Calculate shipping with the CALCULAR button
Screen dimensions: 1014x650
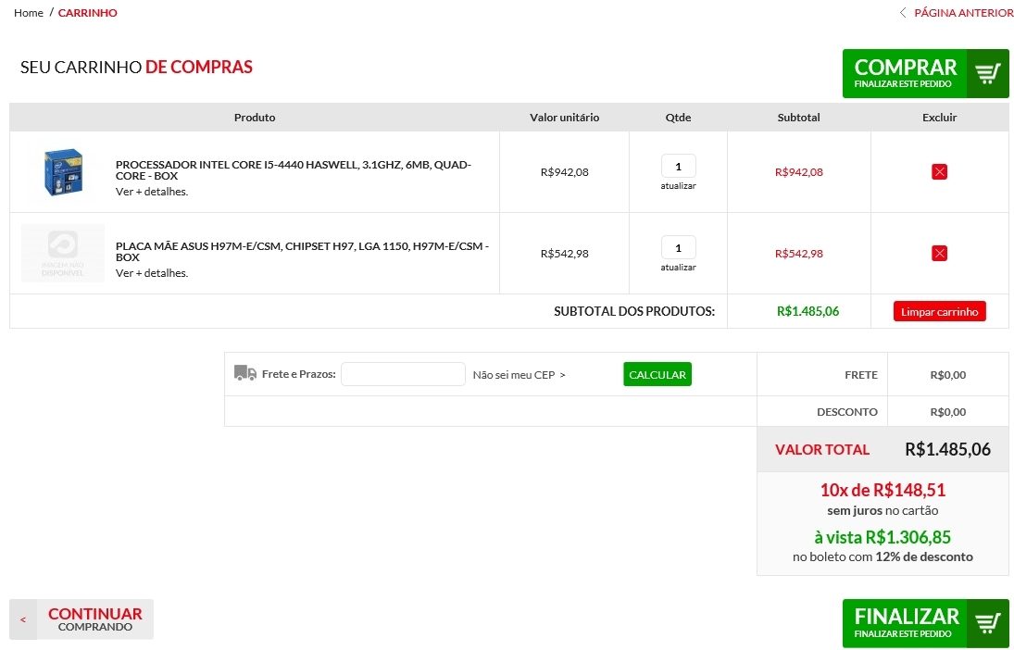point(657,374)
